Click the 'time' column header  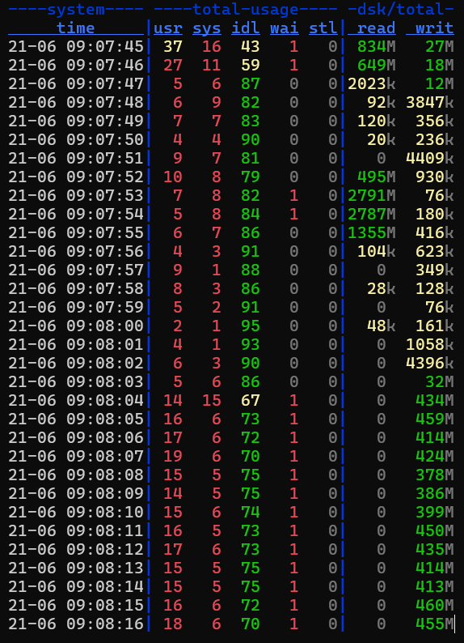76,28
